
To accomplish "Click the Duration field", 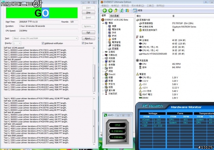I will coord(48,26).
